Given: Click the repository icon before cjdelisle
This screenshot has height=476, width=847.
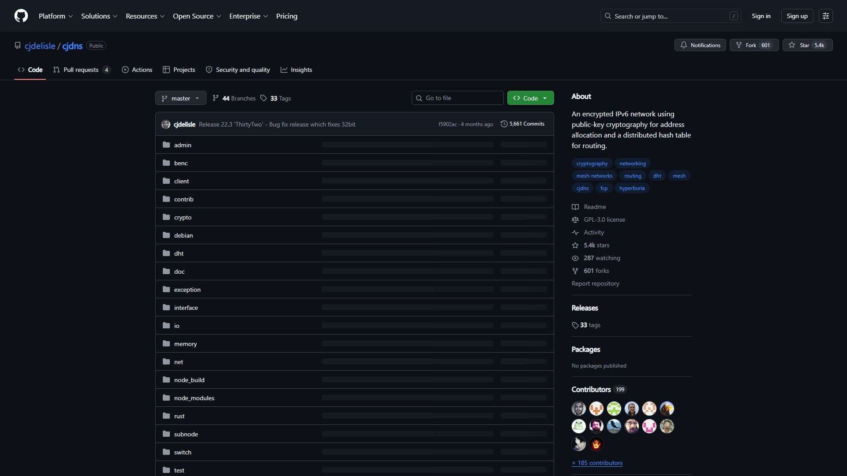Looking at the screenshot, I should point(18,45).
